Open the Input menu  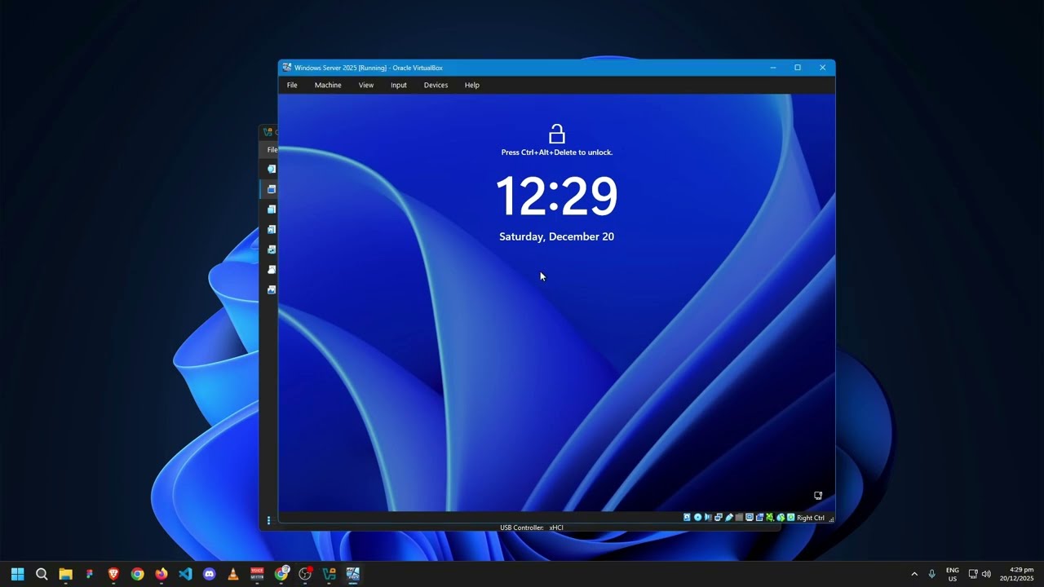point(399,85)
